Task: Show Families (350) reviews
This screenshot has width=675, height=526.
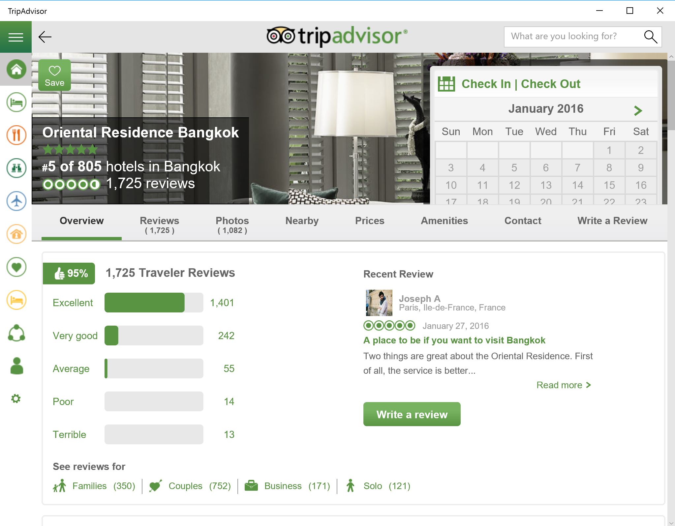Action: point(94,486)
